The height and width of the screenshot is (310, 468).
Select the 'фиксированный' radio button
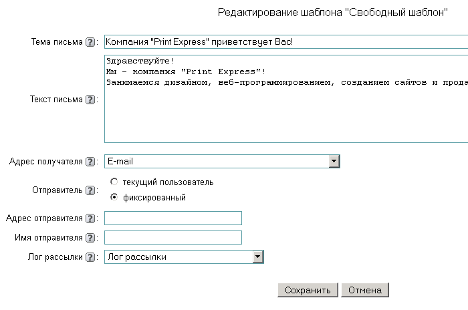[114, 198]
